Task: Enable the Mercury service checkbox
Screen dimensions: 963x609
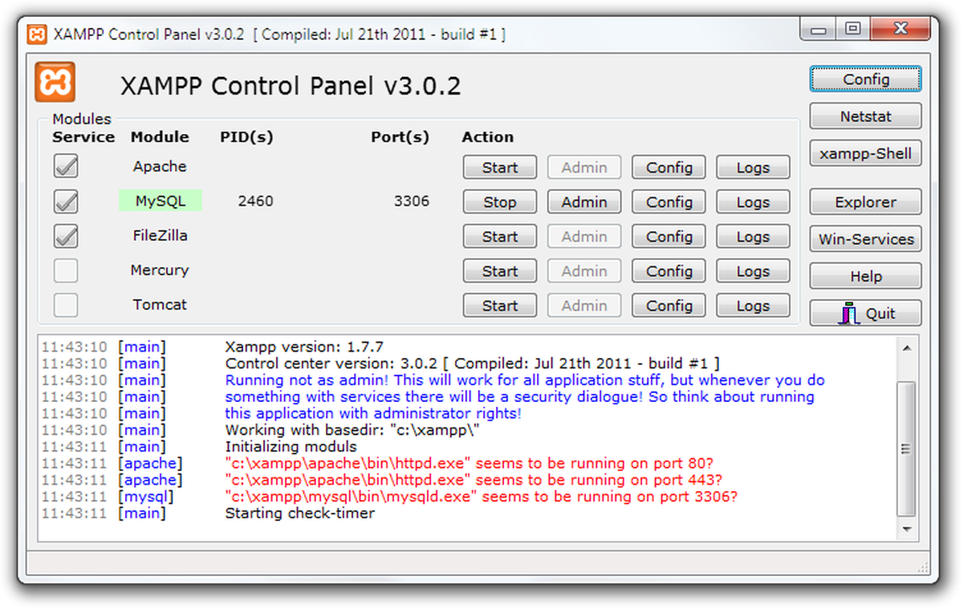Action: tap(65, 270)
